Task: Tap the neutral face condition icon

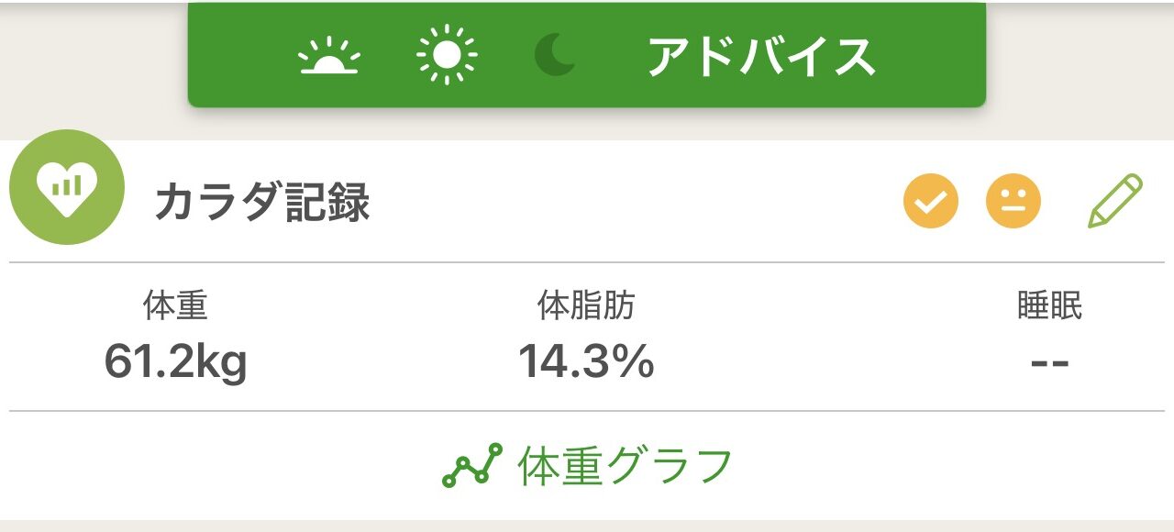Action: (x=1013, y=201)
